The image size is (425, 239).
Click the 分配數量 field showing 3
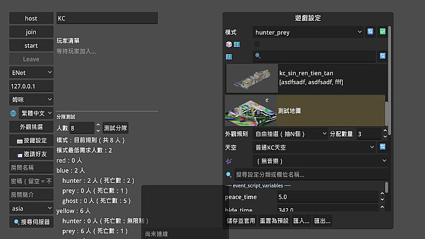[x=369, y=134]
